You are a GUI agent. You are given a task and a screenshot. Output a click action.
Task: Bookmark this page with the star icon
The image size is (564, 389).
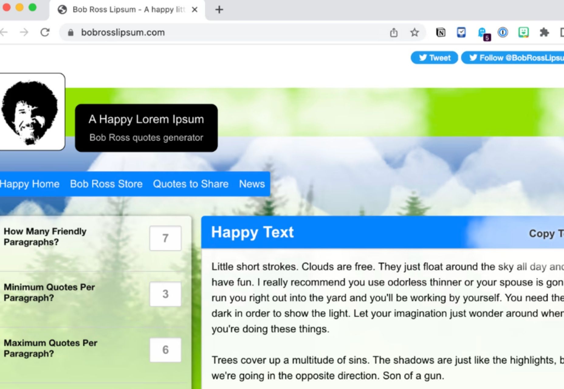414,32
